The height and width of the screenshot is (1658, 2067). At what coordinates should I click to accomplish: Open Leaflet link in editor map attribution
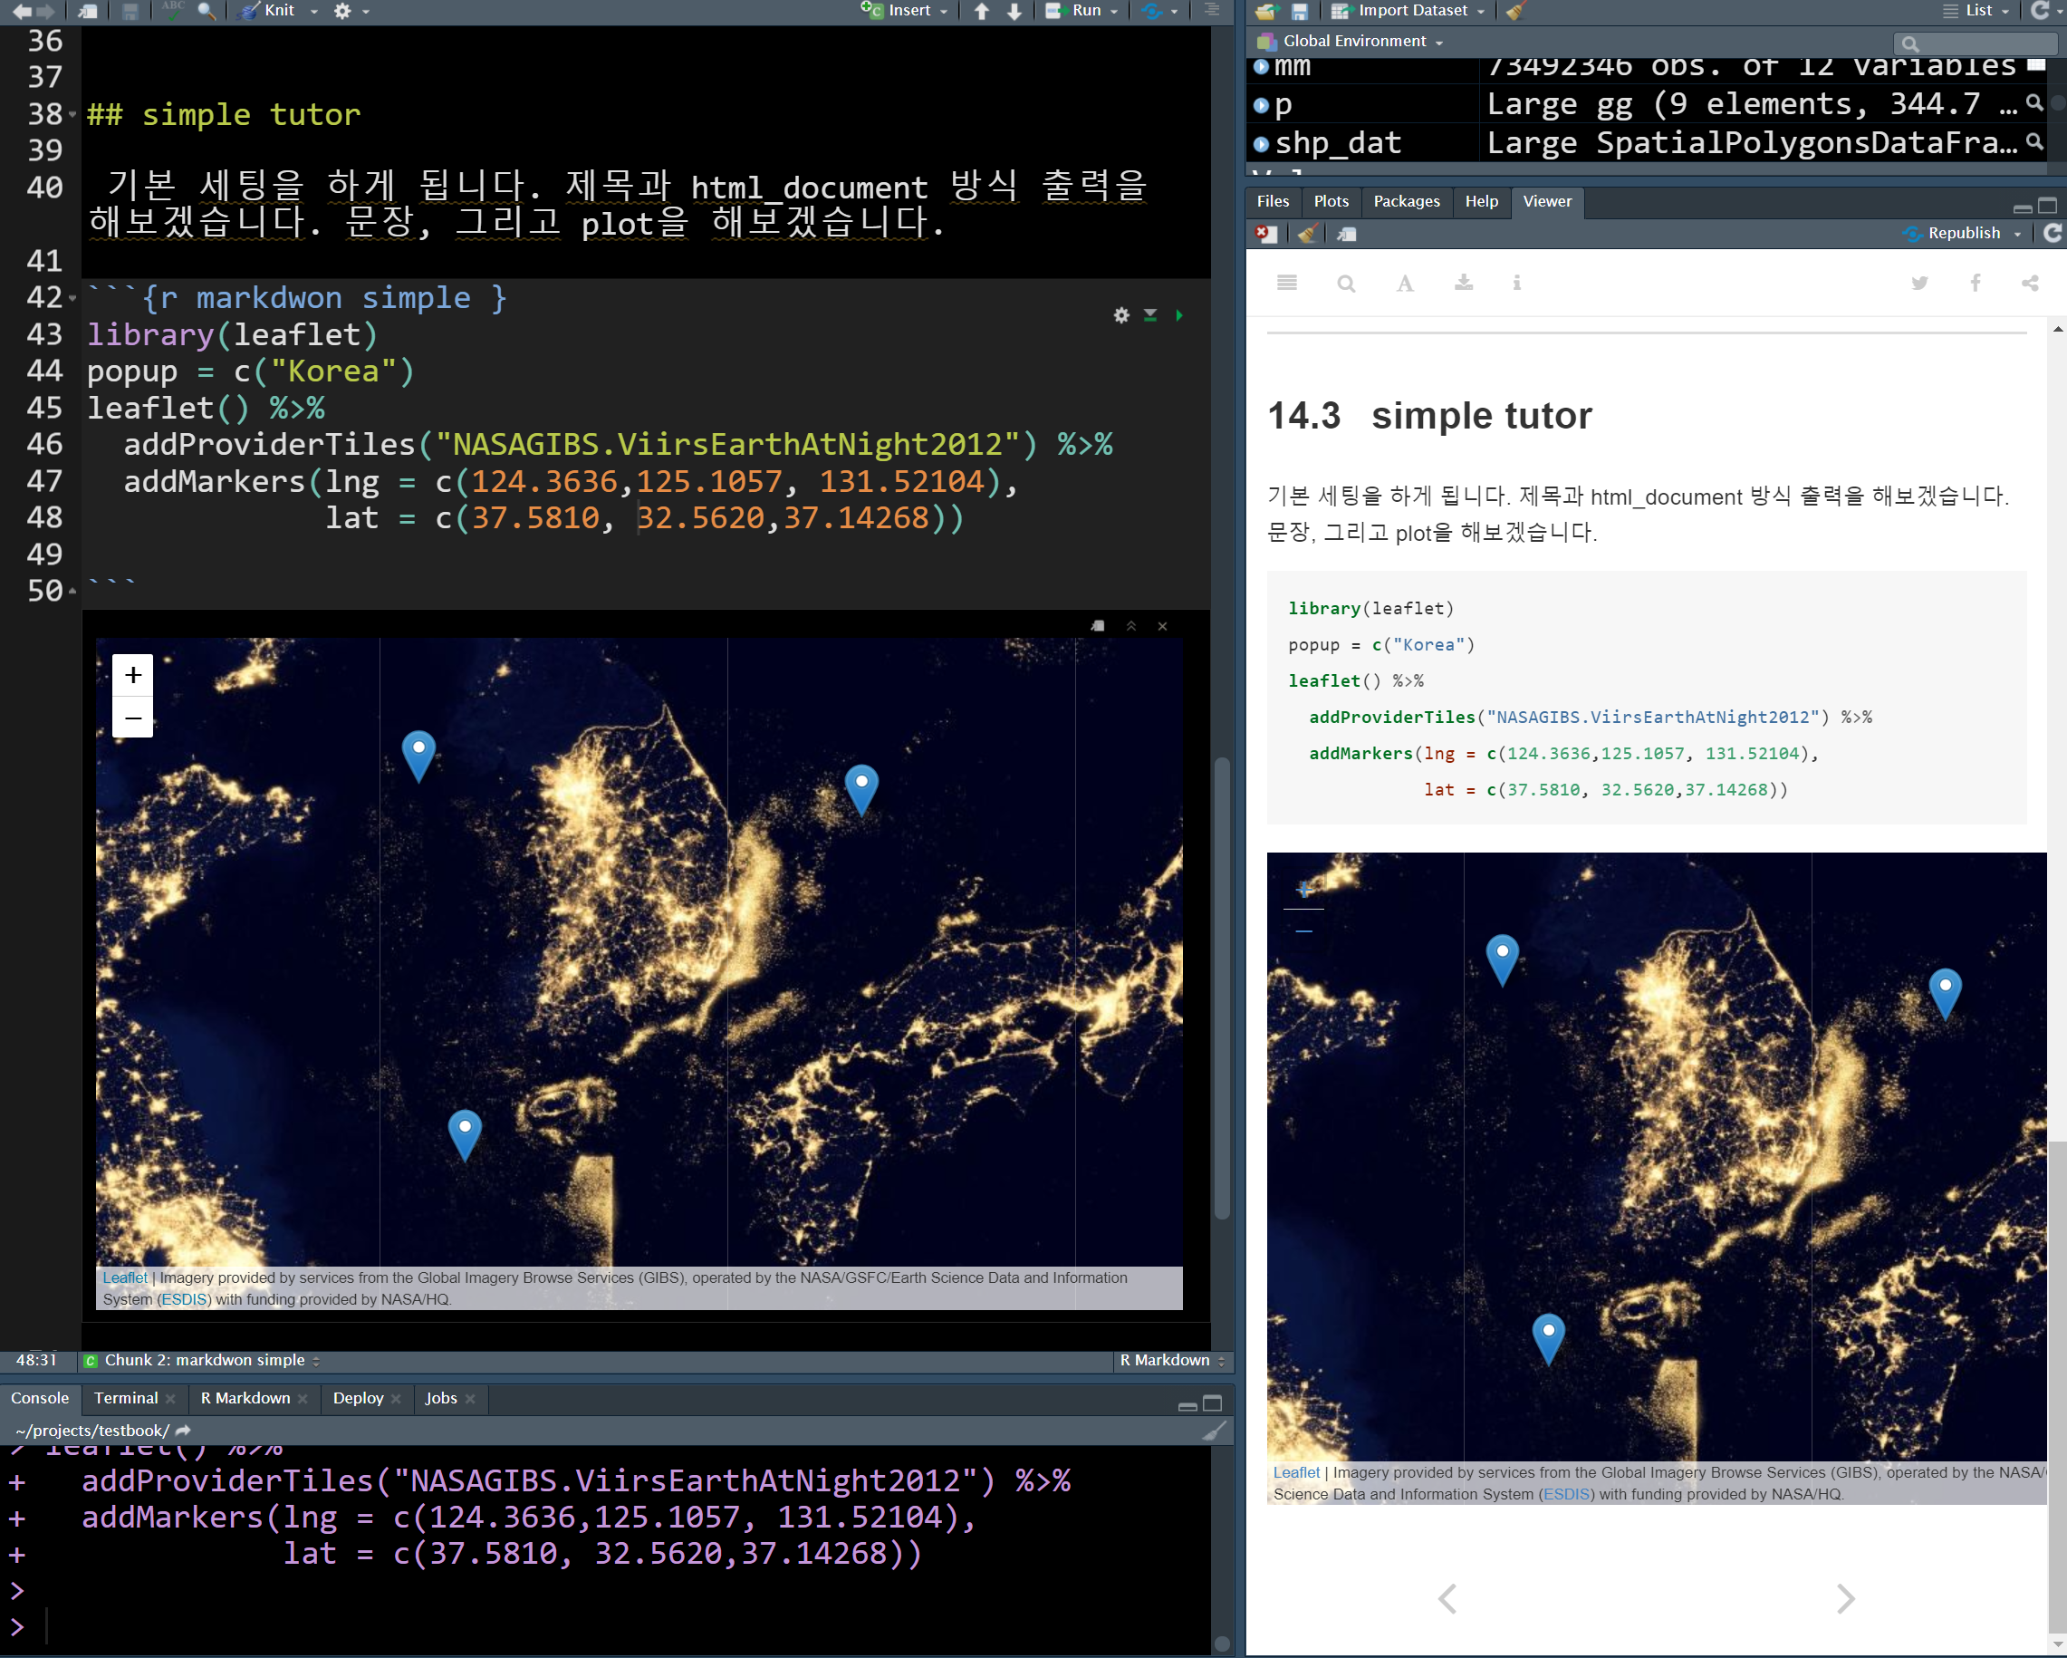(125, 1277)
